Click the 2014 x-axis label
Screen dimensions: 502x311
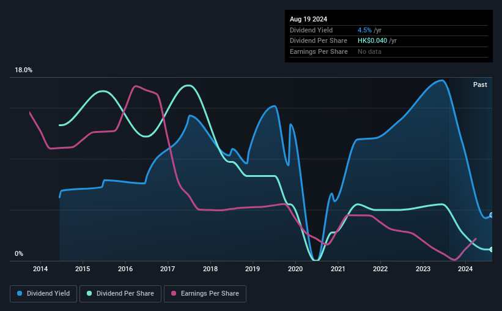coord(40,269)
